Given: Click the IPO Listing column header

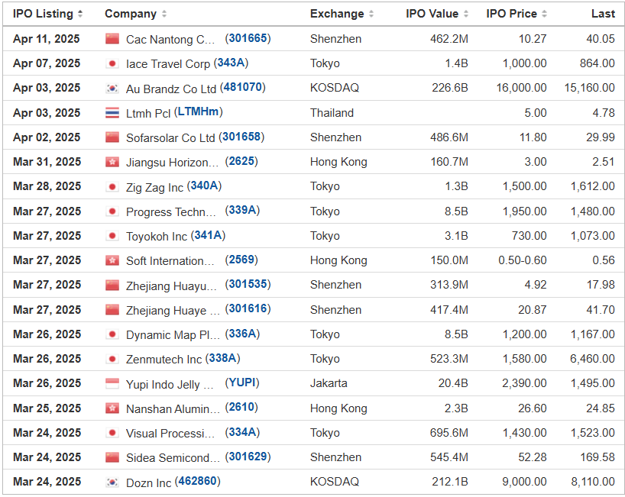Looking at the screenshot, I should pyautogui.click(x=43, y=14).
